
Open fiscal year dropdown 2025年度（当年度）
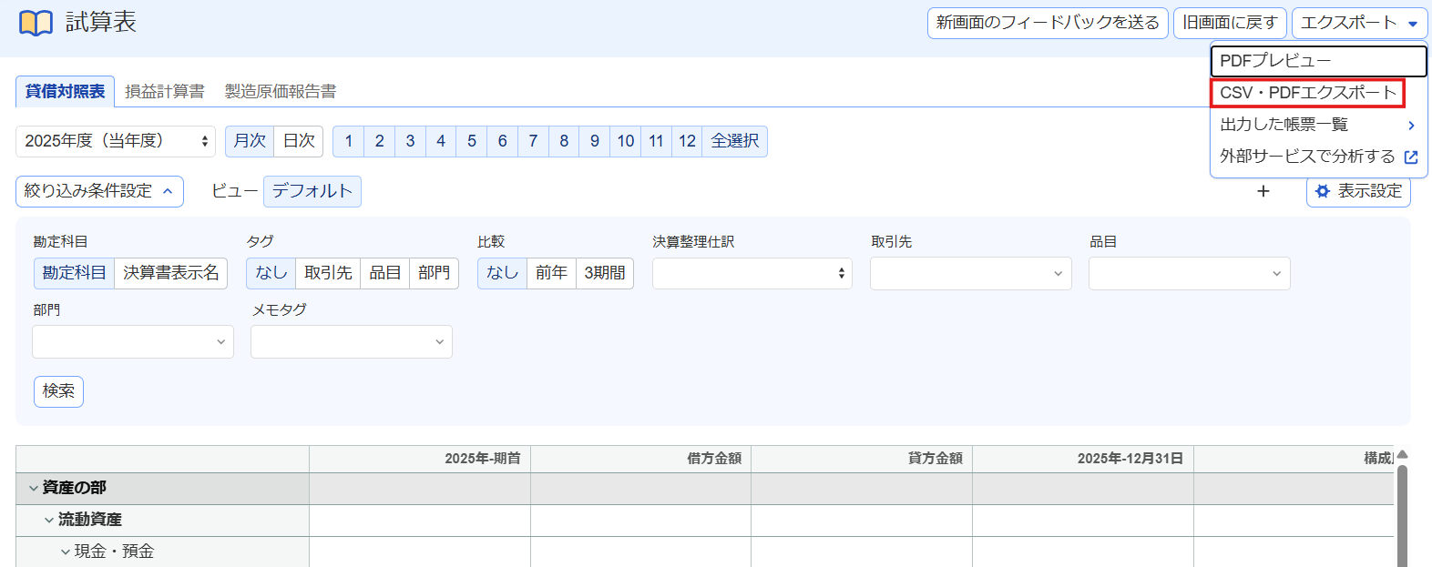[x=116, y=141]
